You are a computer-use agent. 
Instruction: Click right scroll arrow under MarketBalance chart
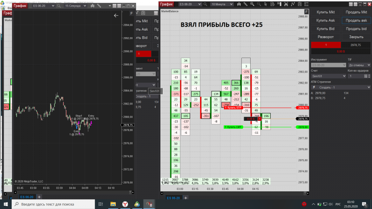(308, 193)
